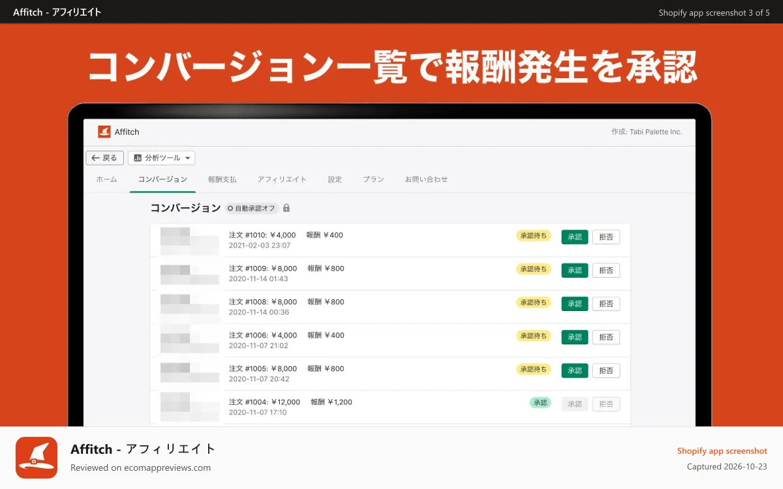Click text 注文 #1008: ¥8,000
Viewport: 783px width, 489px height.
coord(263,302)
